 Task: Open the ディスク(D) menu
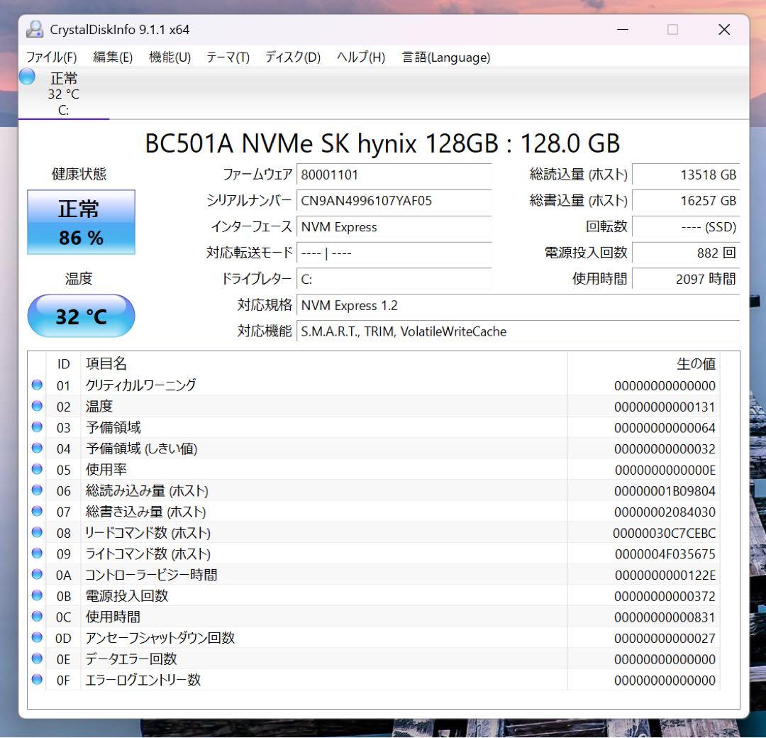[293, 57]
